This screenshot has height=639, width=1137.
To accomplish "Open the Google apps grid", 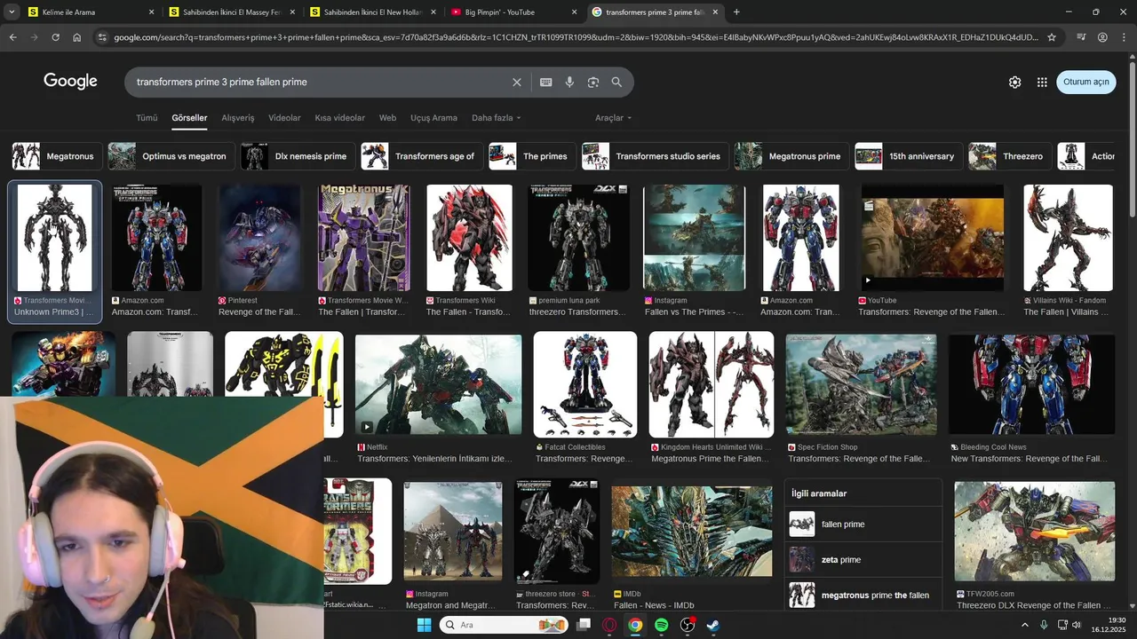I will coord(1042,82).
